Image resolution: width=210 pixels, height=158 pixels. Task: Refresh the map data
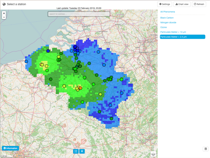tap(199, 4)
